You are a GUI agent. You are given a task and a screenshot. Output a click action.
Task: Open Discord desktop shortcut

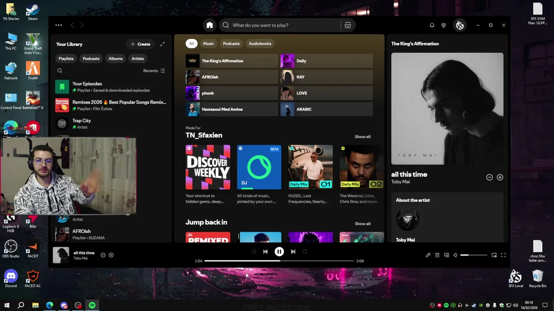pos(11,278)
